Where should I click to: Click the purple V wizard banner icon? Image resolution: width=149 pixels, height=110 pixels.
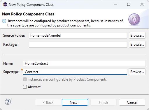click(x=134, y=19)
